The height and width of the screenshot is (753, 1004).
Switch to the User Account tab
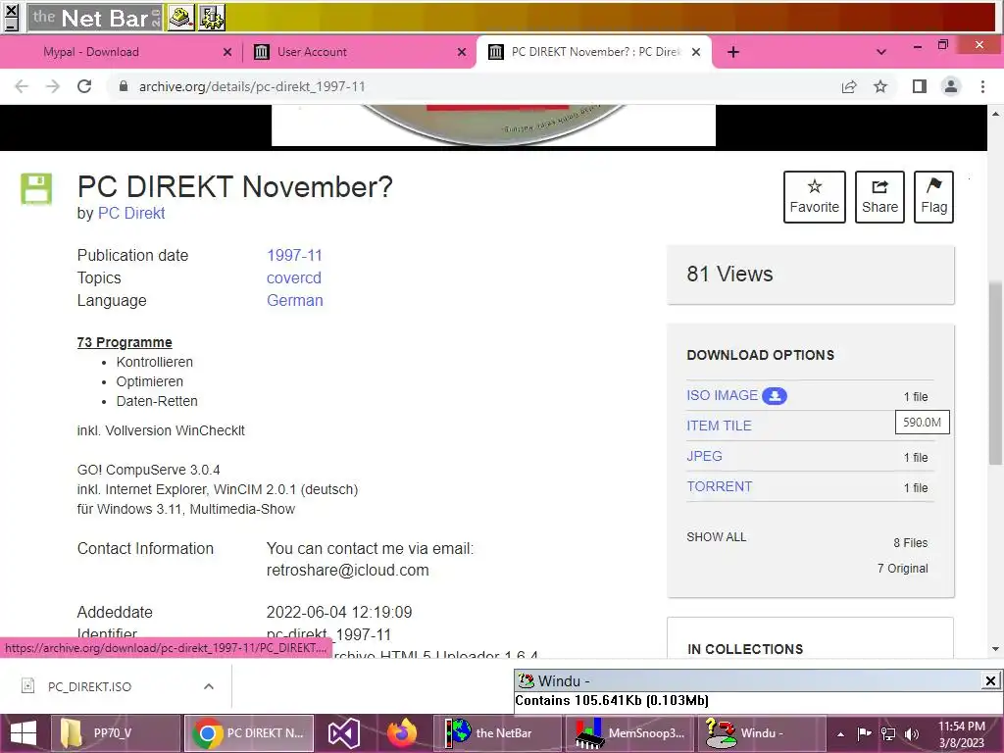click(312, 52)
